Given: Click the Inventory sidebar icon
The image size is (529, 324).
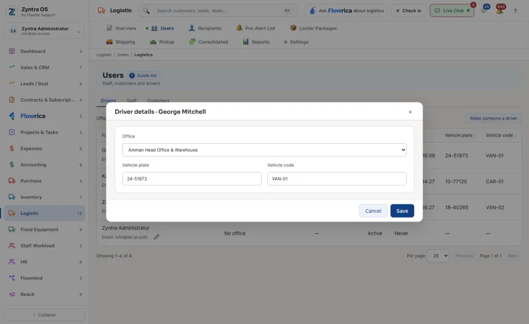Looking at the screenshot, I should click(12, 197).
